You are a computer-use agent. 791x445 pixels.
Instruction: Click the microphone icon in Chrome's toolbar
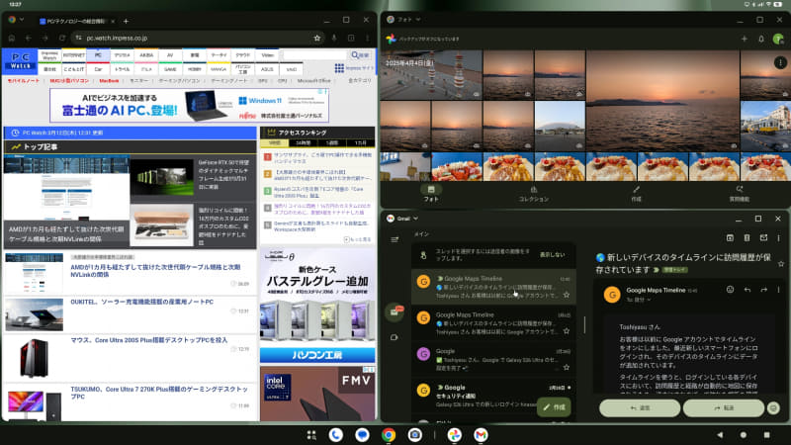[x=334, y=38]
